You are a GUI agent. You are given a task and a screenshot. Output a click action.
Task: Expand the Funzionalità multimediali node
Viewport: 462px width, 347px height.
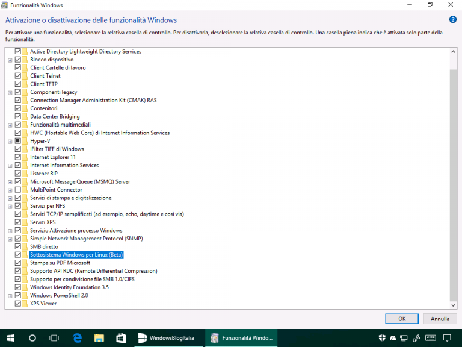coord(10,125)
